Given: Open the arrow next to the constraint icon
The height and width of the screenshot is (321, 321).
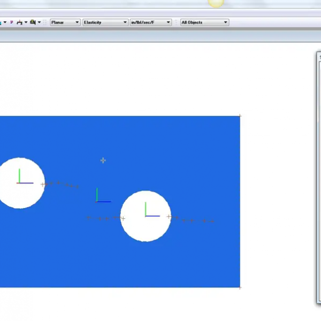Looking at the screenshot, I should tap(26, 22).
